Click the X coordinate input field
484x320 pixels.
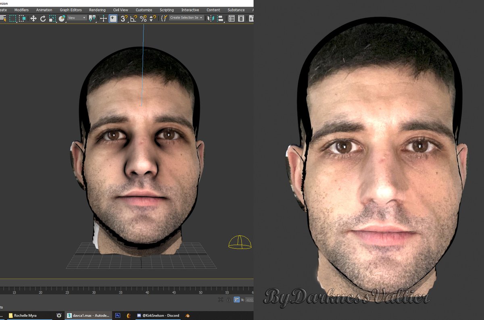[x=249, y=299]
